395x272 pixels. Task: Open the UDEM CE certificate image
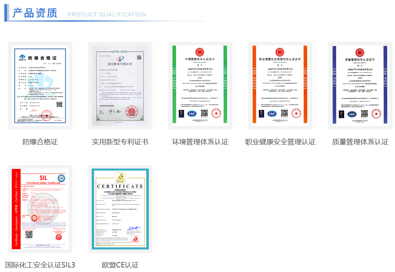[120, 209]
